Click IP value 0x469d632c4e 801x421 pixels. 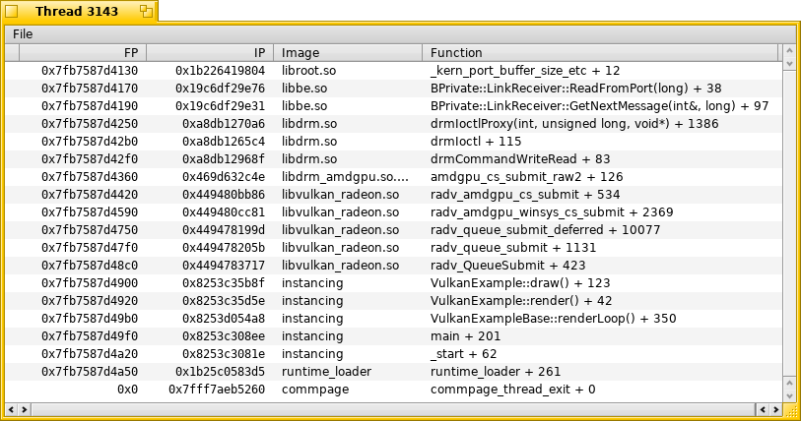(224, 177)
